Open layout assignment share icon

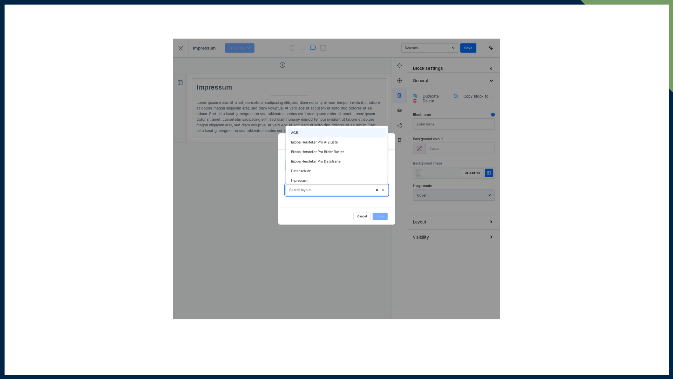400,125
